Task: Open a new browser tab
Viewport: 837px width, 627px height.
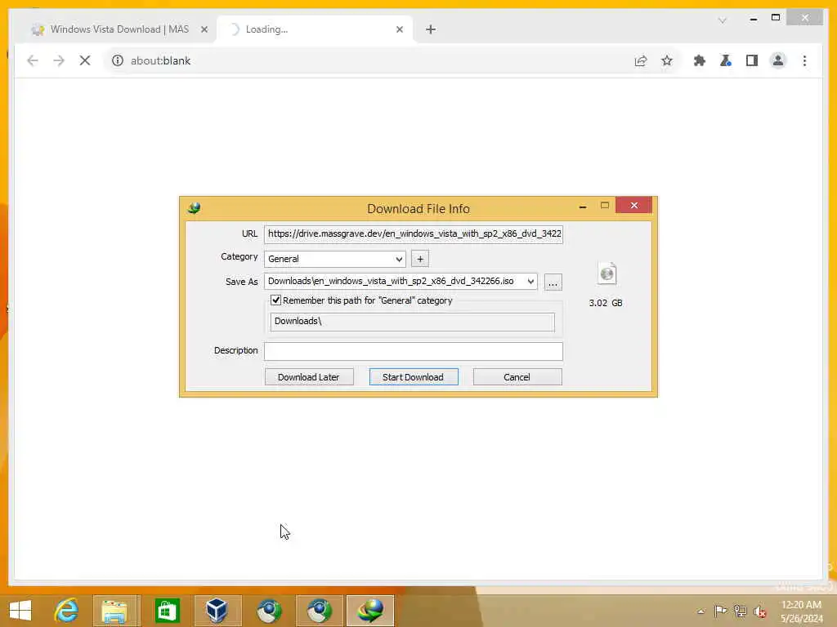Action: (431, 29)
